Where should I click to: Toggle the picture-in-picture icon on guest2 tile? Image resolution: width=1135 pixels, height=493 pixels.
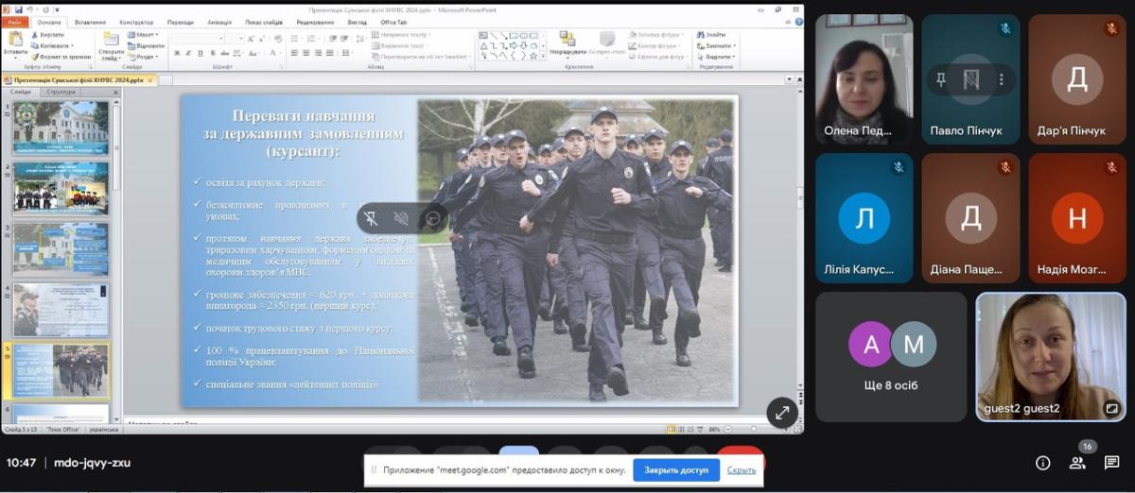pyautogui.click(x=1112, y=409)
